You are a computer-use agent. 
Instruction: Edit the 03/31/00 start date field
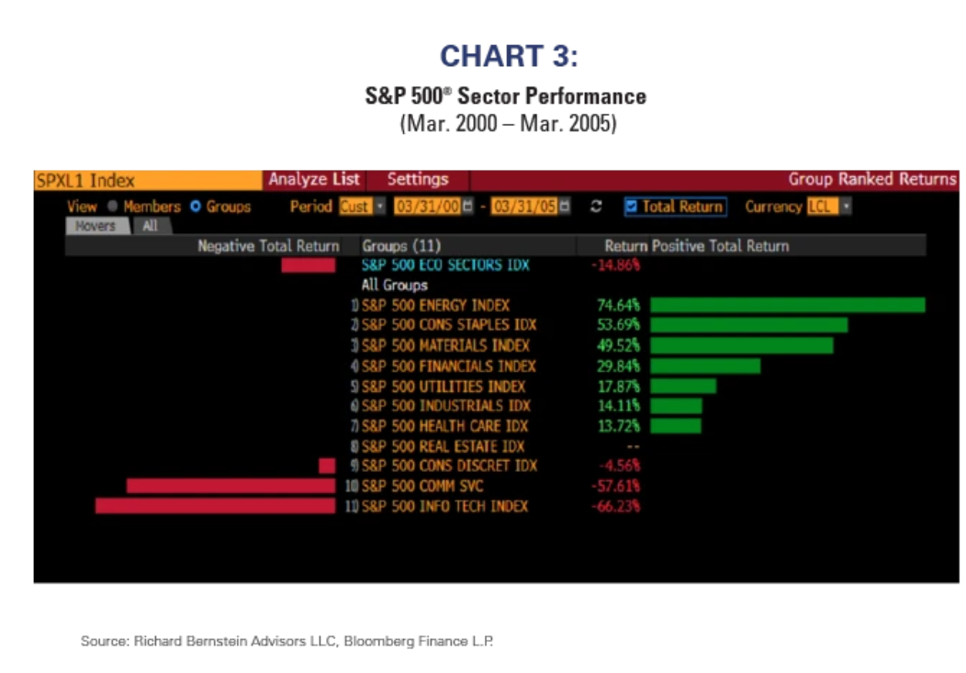tap(427, 207)
